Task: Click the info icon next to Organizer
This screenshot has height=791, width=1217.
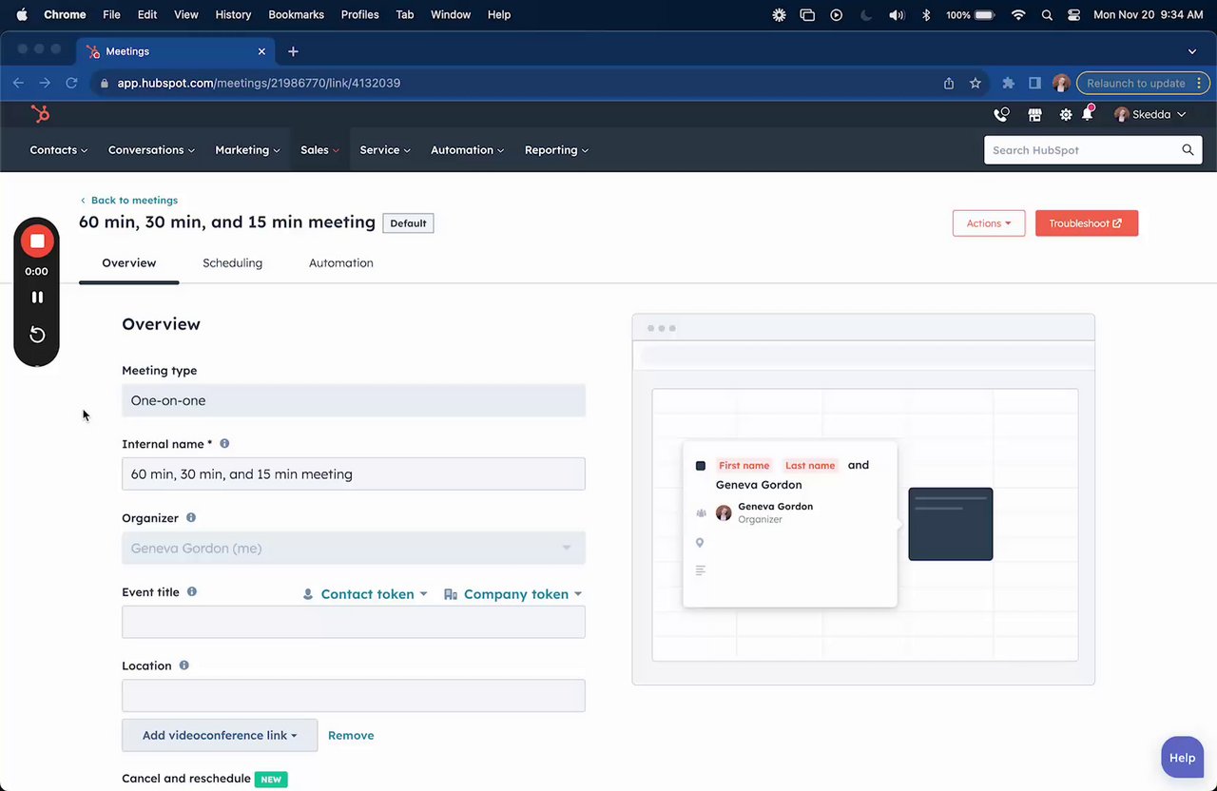Action: click(191, 518)
